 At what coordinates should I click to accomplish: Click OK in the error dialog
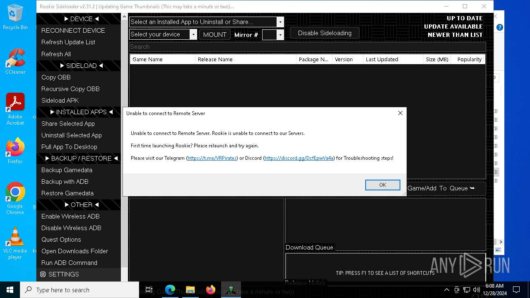pos(383,185)
